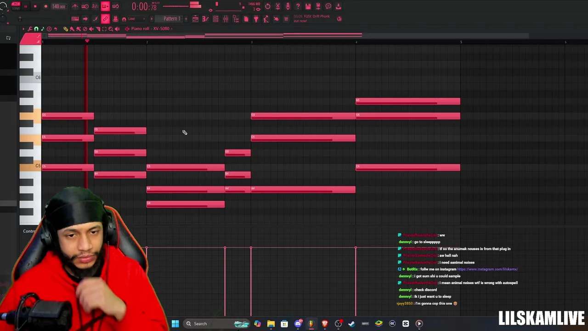Open the Windows Start menu

(x=175, y=324)
